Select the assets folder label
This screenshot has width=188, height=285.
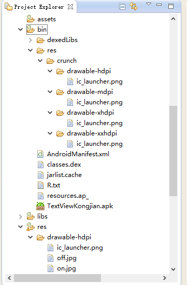(x=47, y=19)
